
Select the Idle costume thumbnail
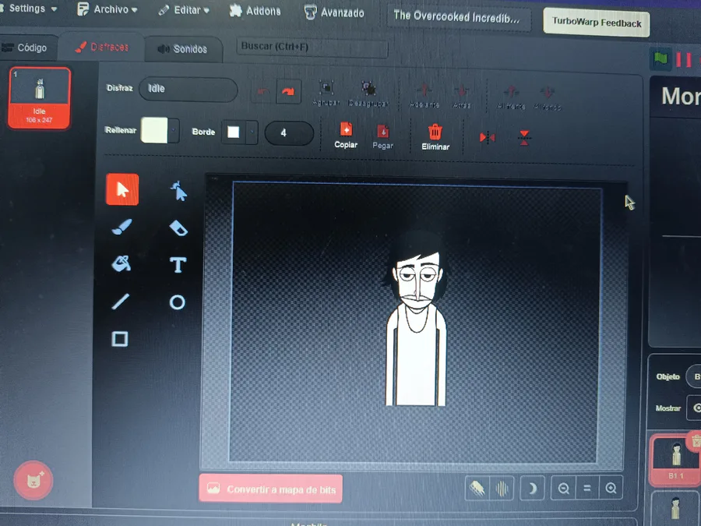tap(40, 98)
